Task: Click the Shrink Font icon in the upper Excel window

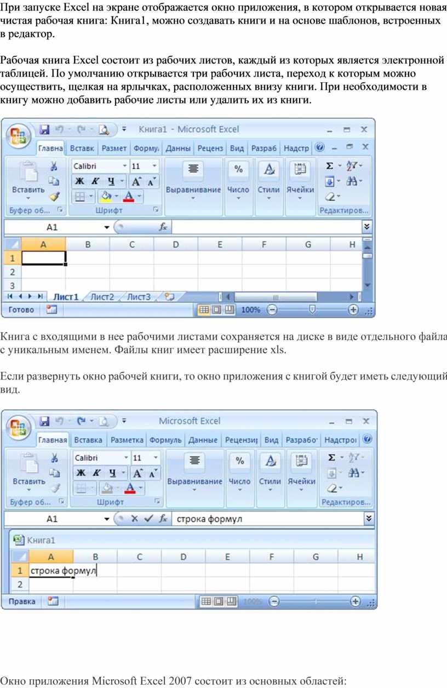Action: [151, 181]
